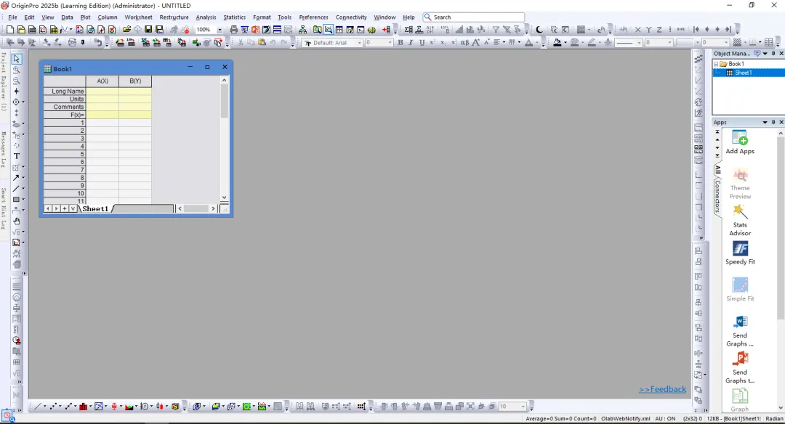Toggle Italic text formatting
Viewport: 785px width, 424px height.
coord(411,43)
